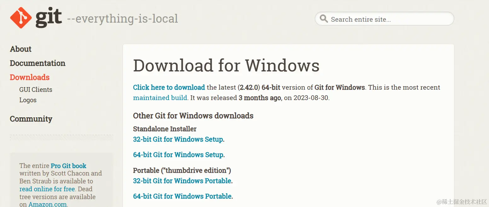
Task: Open the Amazon.com link
Action: tap(47, 204)
